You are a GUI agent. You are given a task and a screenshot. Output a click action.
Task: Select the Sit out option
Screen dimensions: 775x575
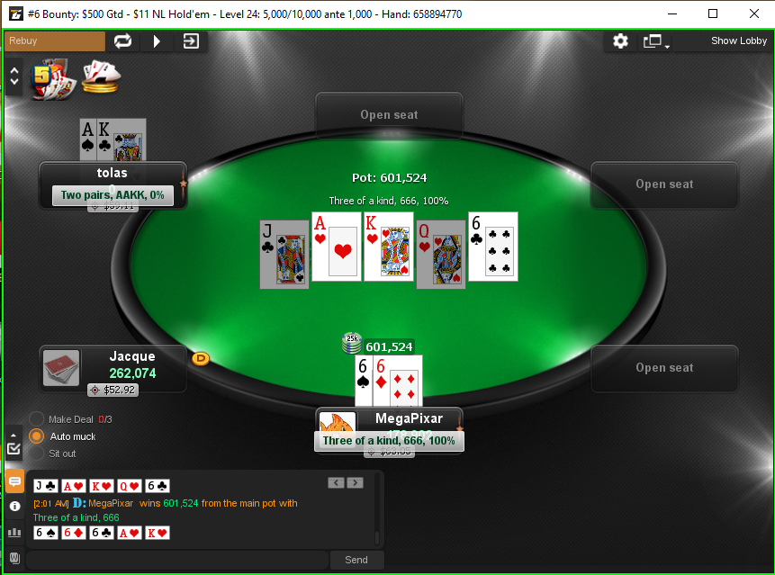tap(36, 454)
